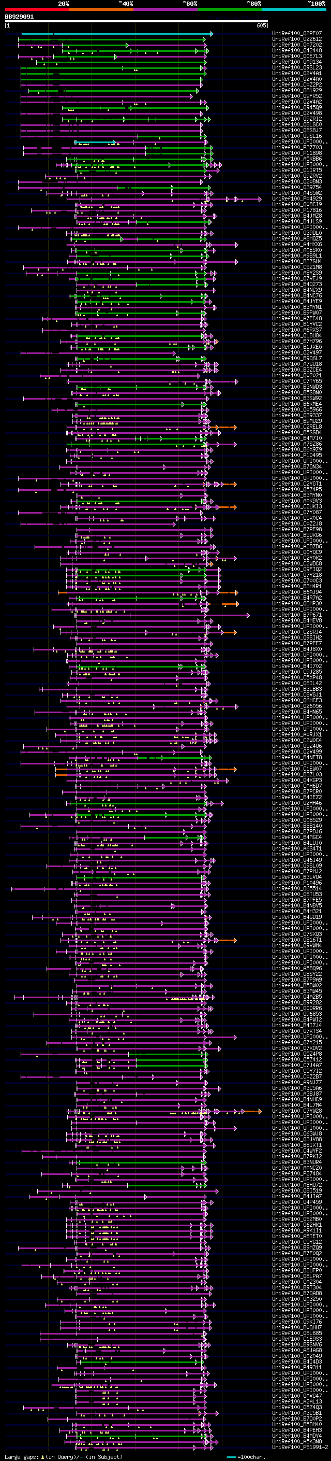Open hit UniRef100_O22612
331x1461 pixels.
pyautogui.click(x=297, y=39)
